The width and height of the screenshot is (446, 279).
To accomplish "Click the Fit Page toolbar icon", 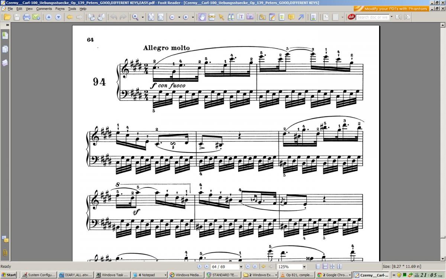I will [x=151, y=17].
